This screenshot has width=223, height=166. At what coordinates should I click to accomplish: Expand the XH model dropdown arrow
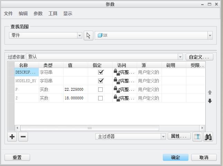(x=210, y=35)
